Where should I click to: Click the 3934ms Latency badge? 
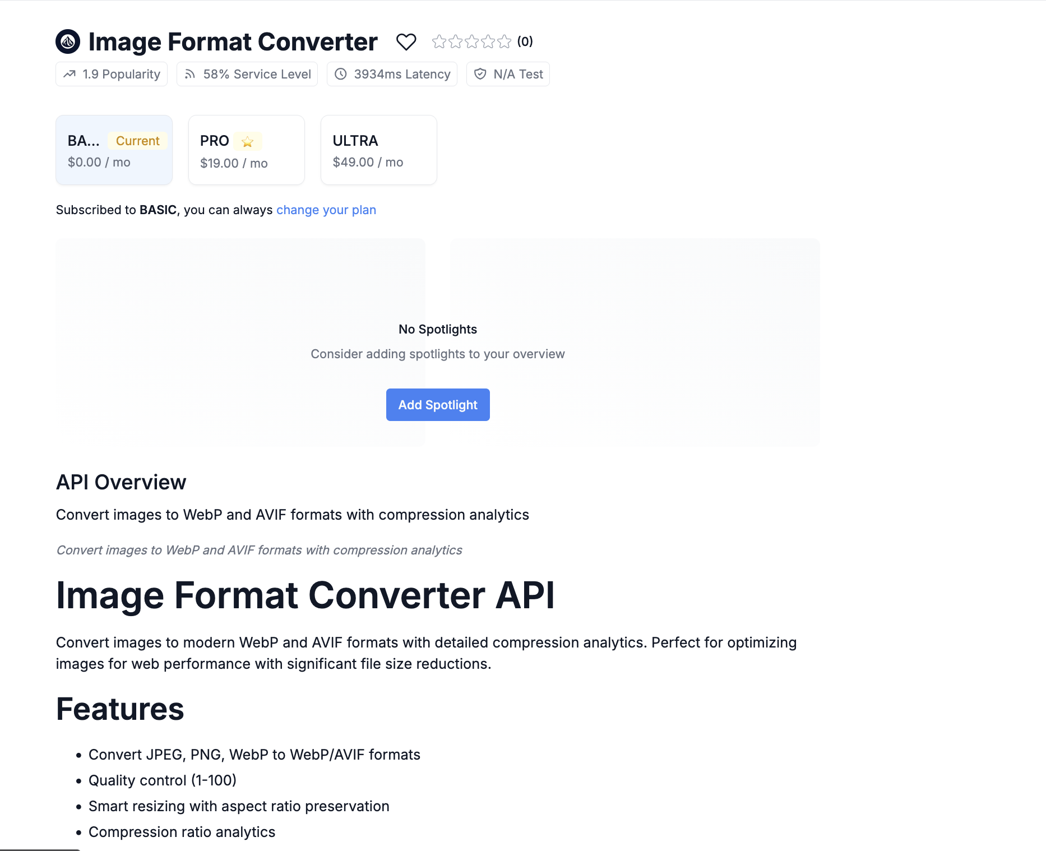(391, 73)
